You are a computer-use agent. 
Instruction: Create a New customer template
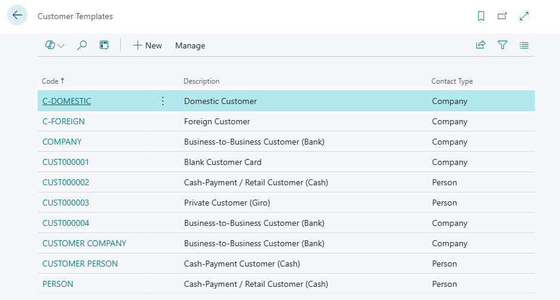tap(147, 45)
